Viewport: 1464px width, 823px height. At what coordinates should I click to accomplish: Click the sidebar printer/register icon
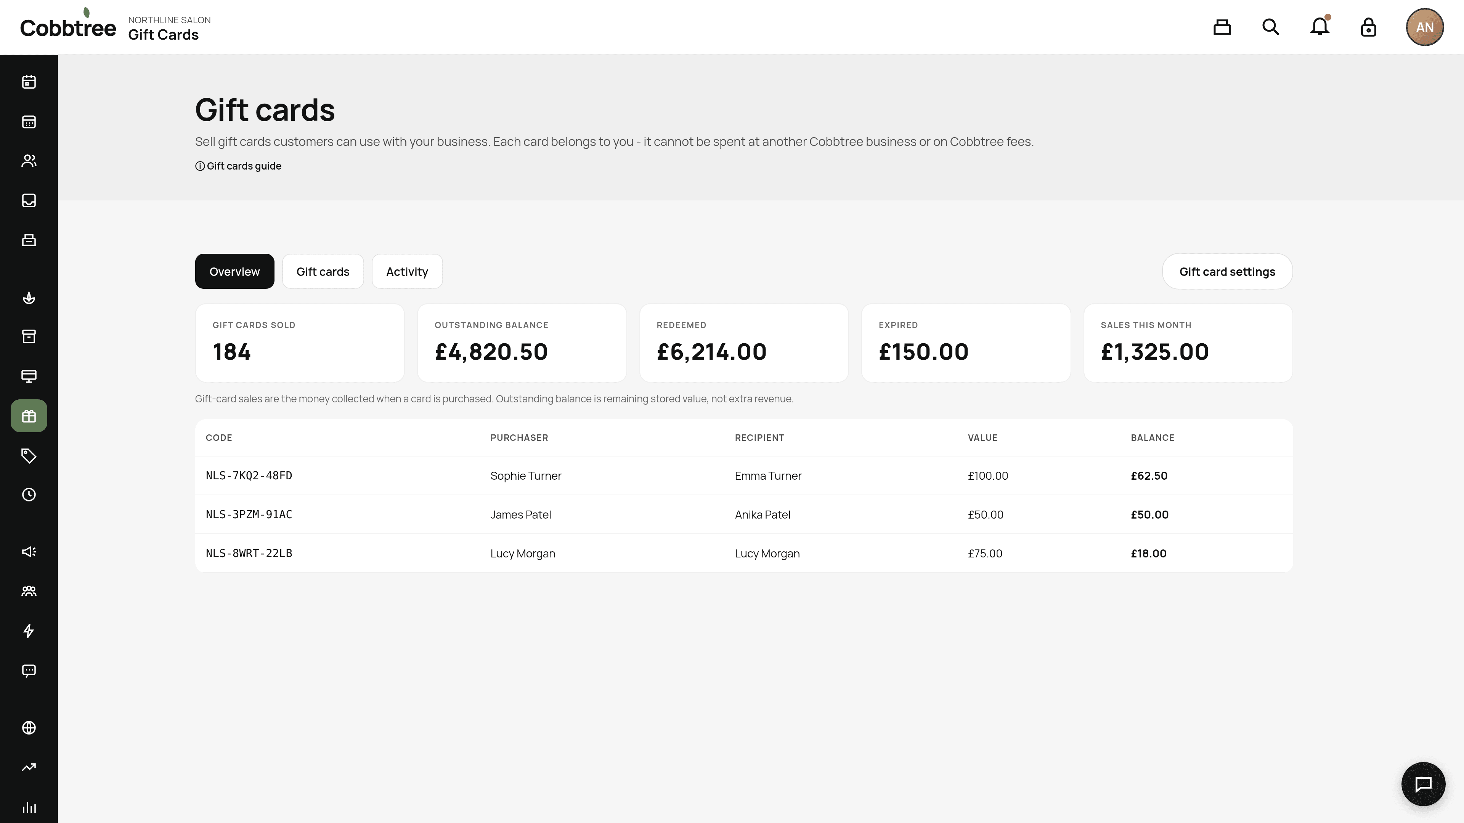pyautogui.click(x=29, y=240)
